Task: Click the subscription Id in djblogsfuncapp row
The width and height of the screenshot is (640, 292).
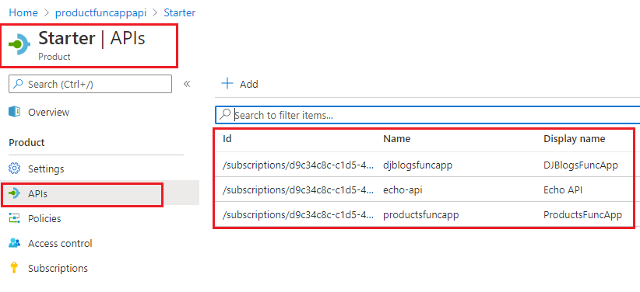Action: click(x=298, y=165)
